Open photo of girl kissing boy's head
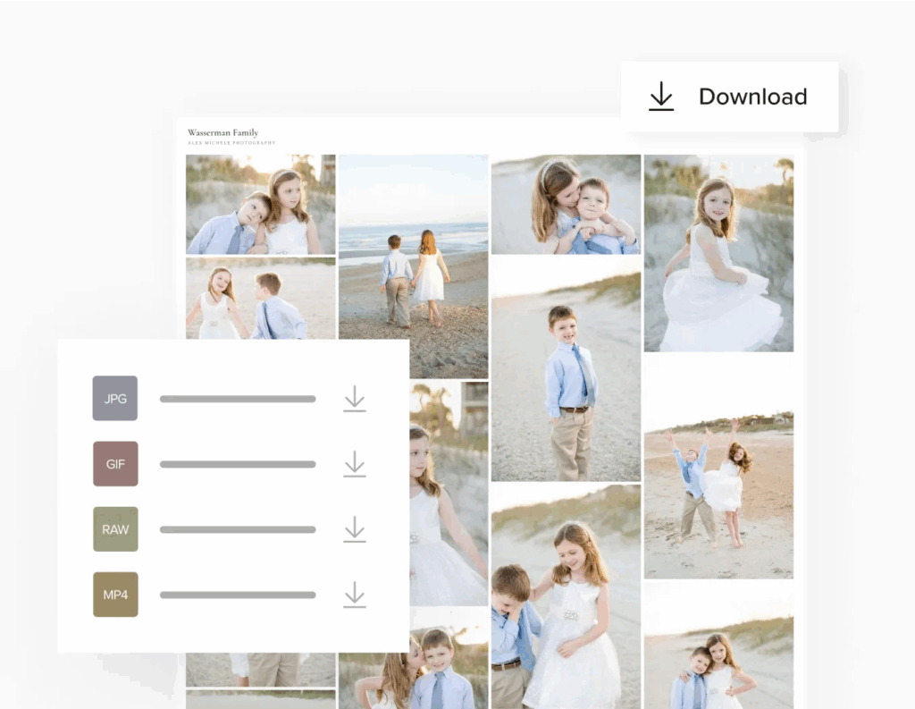The image size is (915, 709). [566, 205]
